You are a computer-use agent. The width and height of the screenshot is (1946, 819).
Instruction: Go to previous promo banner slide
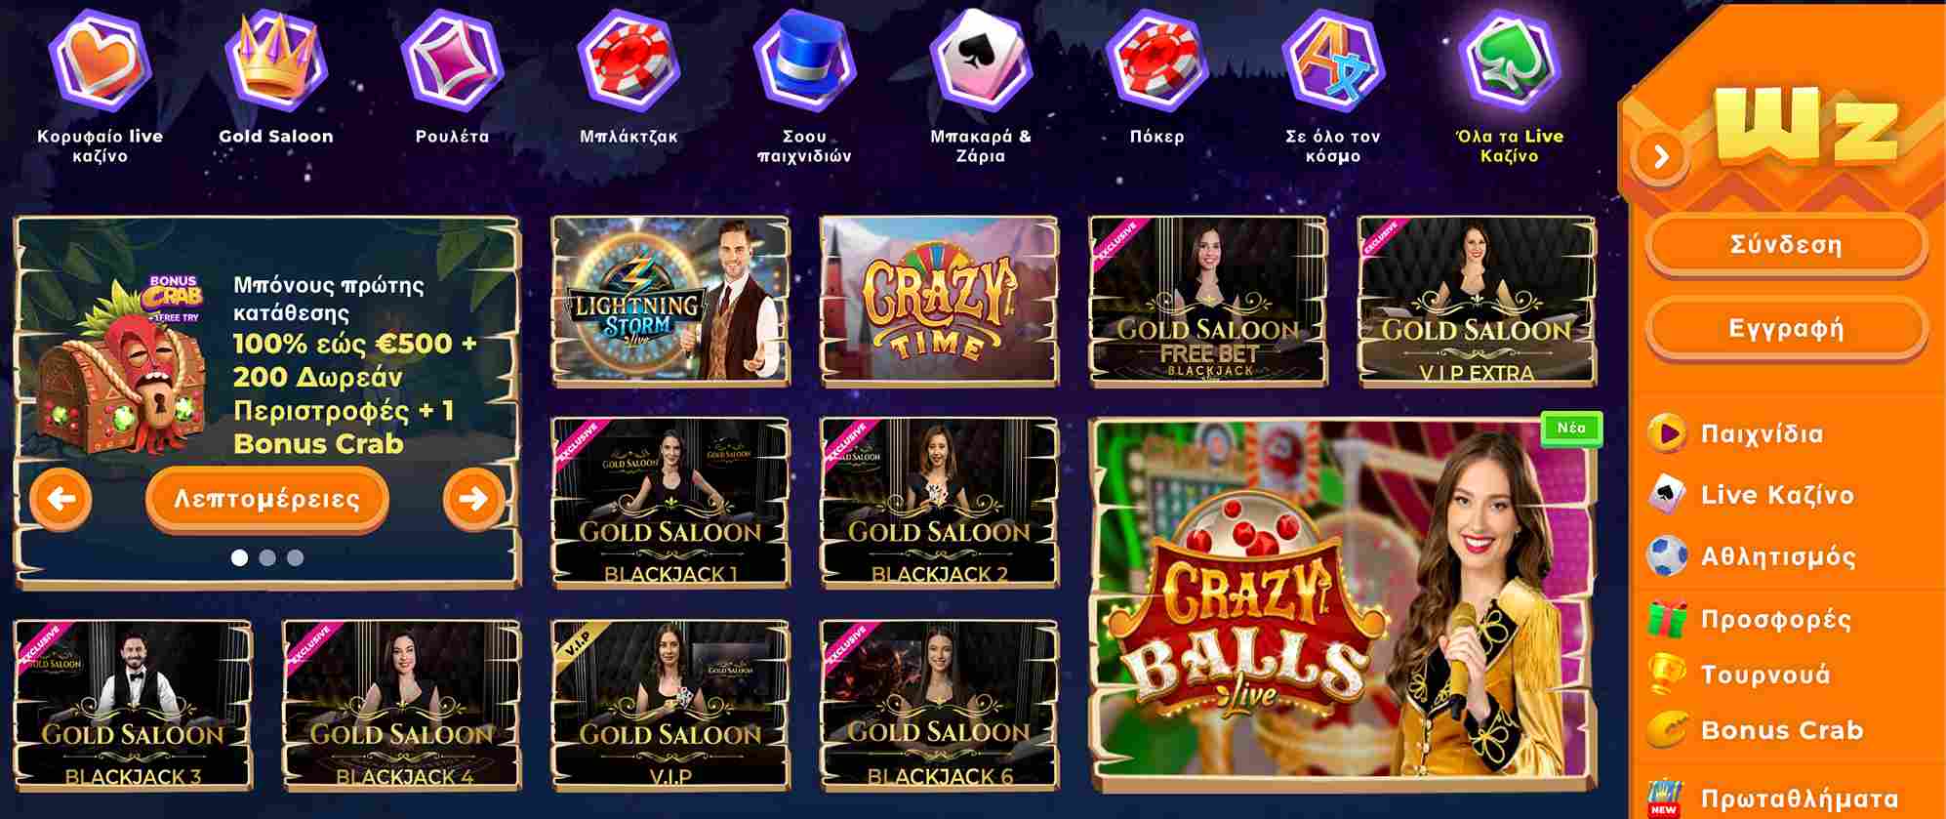click(x=61, y=499)
